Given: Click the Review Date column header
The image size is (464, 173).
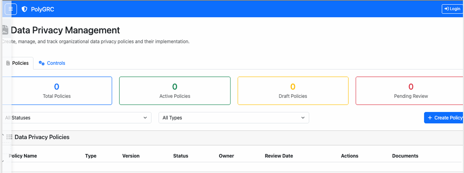Looking at the screenshot, I should (279, 156).
